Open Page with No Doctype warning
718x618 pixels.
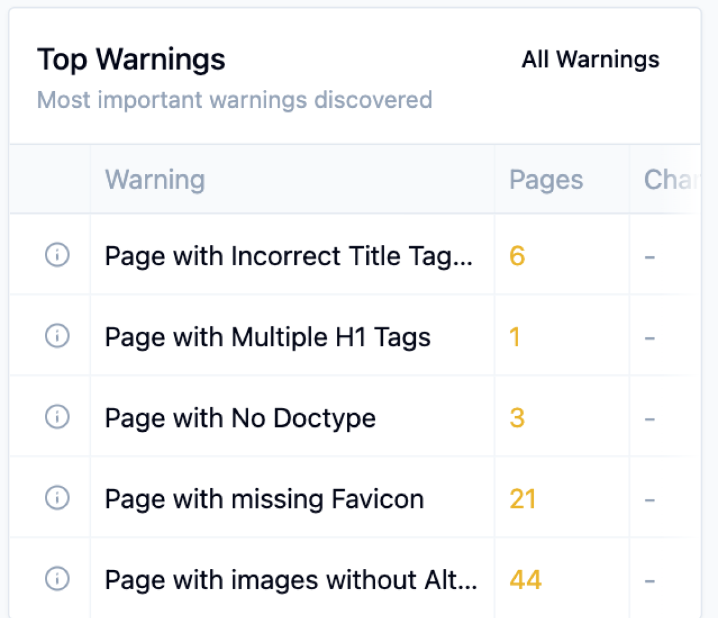pyautogui.click(x=240, y=418)
